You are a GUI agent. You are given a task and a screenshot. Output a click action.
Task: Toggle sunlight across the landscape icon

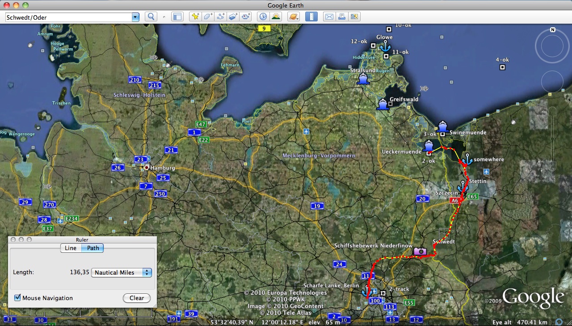point(276,17)
